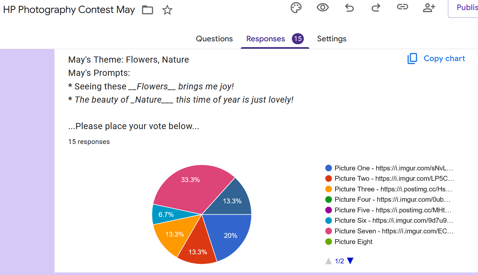Open the add collaborators icon
Screen dimensions: 478x275
[x=429, y=7]
